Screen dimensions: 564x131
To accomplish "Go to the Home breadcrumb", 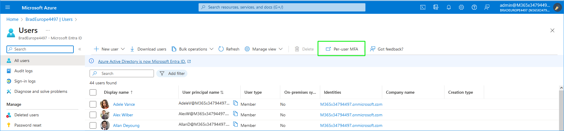I will (12, 19).
